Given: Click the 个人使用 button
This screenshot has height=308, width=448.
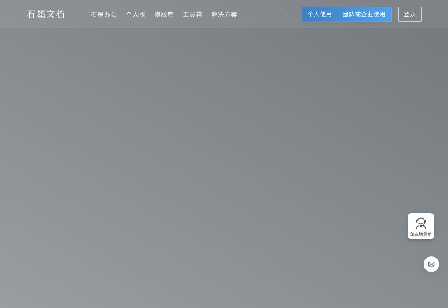Looking at the screenshot, I should click(x=320, y=14).
